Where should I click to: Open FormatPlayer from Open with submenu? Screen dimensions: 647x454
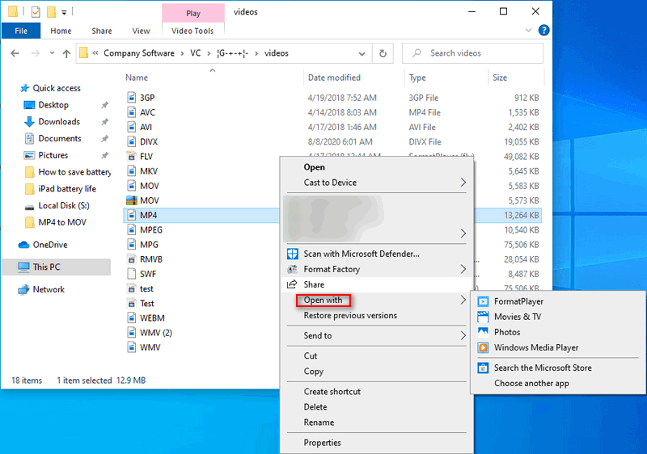(518, 301)
